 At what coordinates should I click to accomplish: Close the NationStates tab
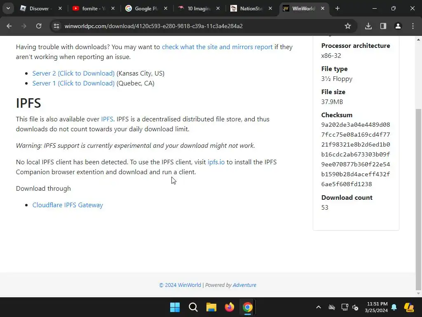click(270, 9)
